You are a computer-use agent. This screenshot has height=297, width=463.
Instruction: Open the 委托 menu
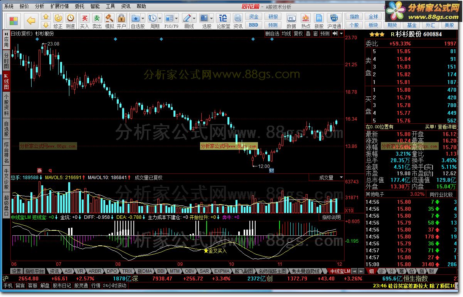79,6
